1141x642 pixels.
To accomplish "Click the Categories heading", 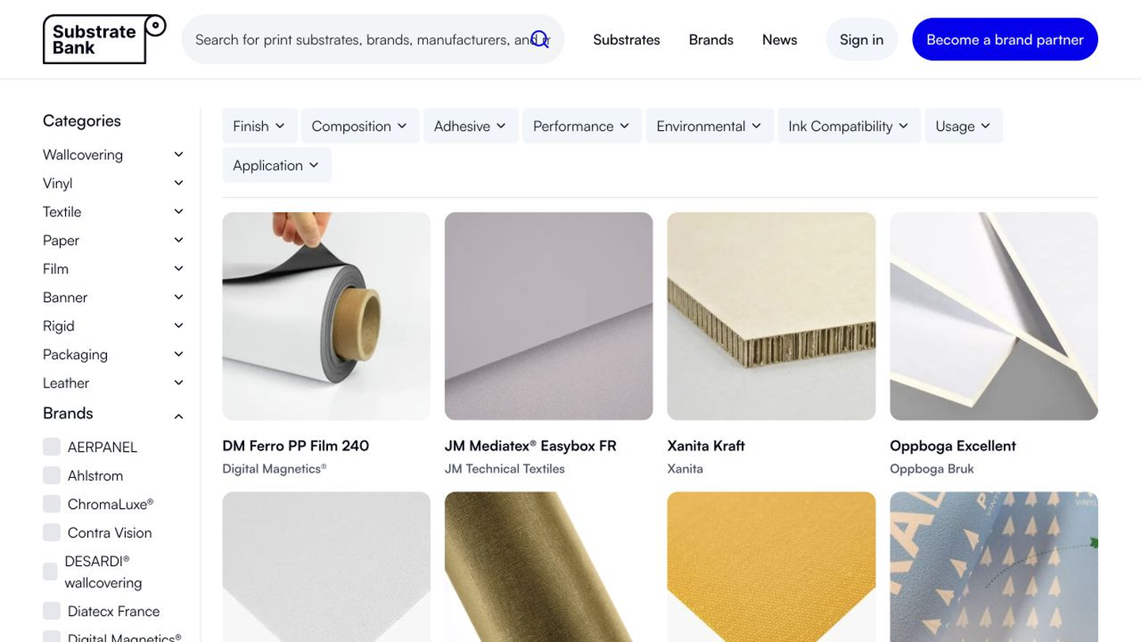I will pos(82,120).
